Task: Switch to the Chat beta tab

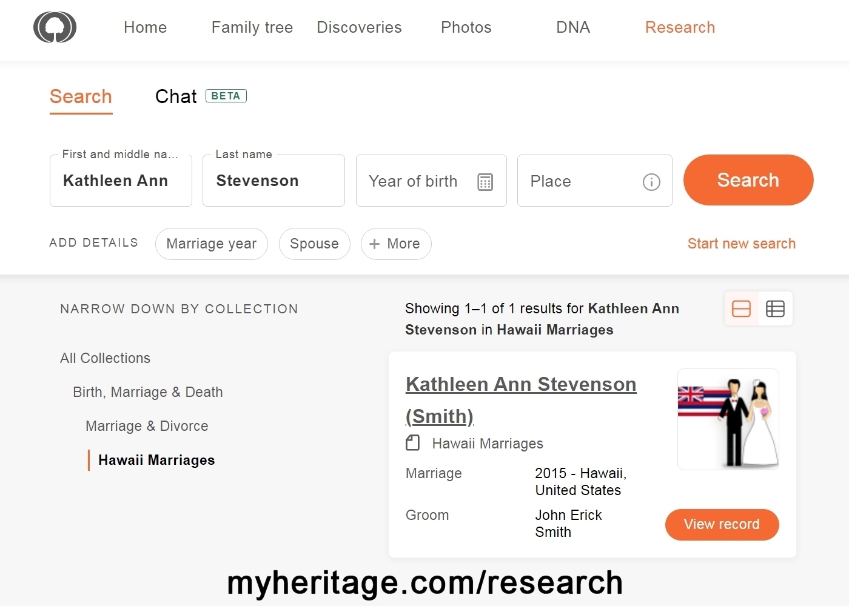Action: (x=201, y=96)
